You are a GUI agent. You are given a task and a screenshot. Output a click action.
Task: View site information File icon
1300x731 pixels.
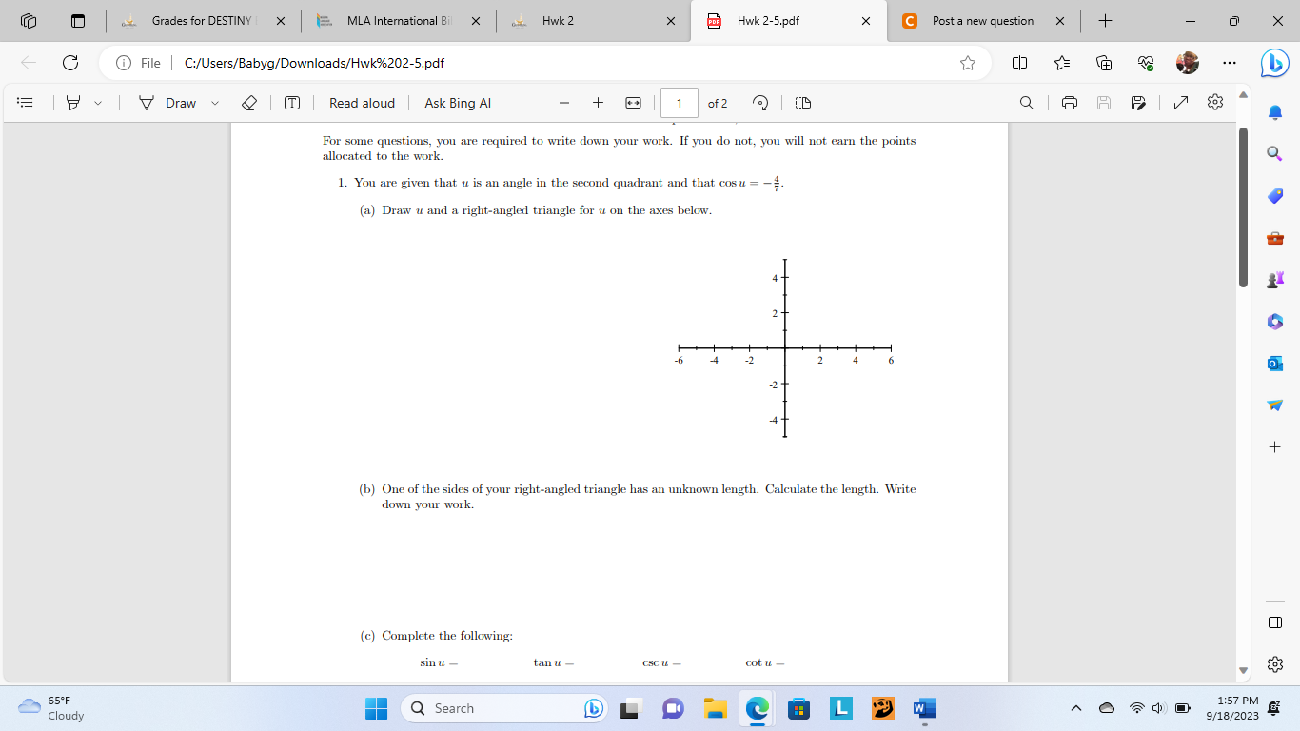point(138,63)
